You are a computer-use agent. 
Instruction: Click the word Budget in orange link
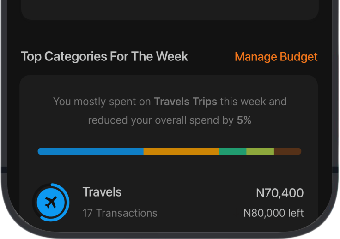pos(298,57)
